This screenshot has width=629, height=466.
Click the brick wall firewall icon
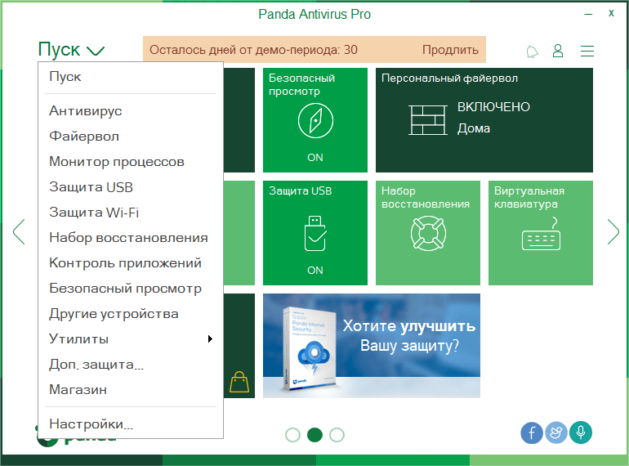(x=428, y=119)
